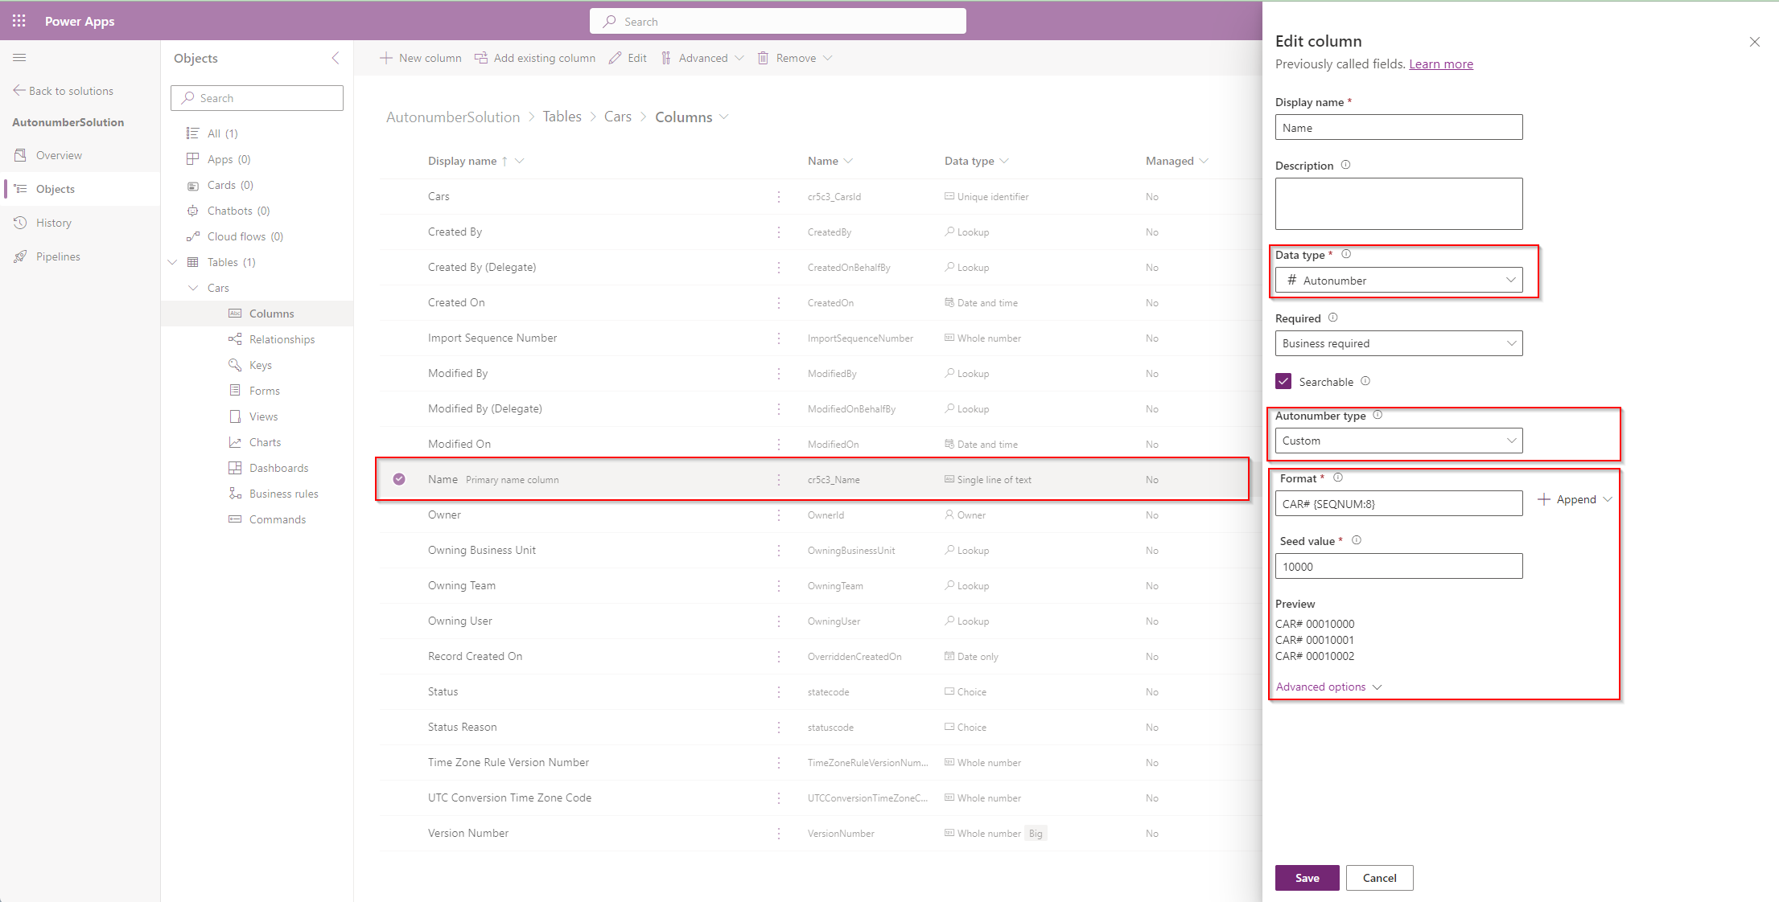Screen dimensions: 1779x902
Task: Click the Description text area
Action: [1398, 203]
